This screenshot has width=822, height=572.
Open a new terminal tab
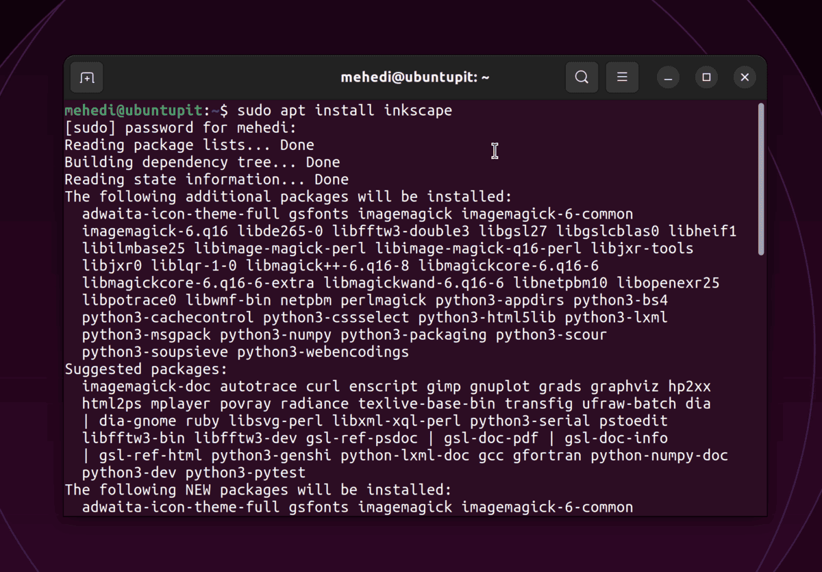coord(87,77)
